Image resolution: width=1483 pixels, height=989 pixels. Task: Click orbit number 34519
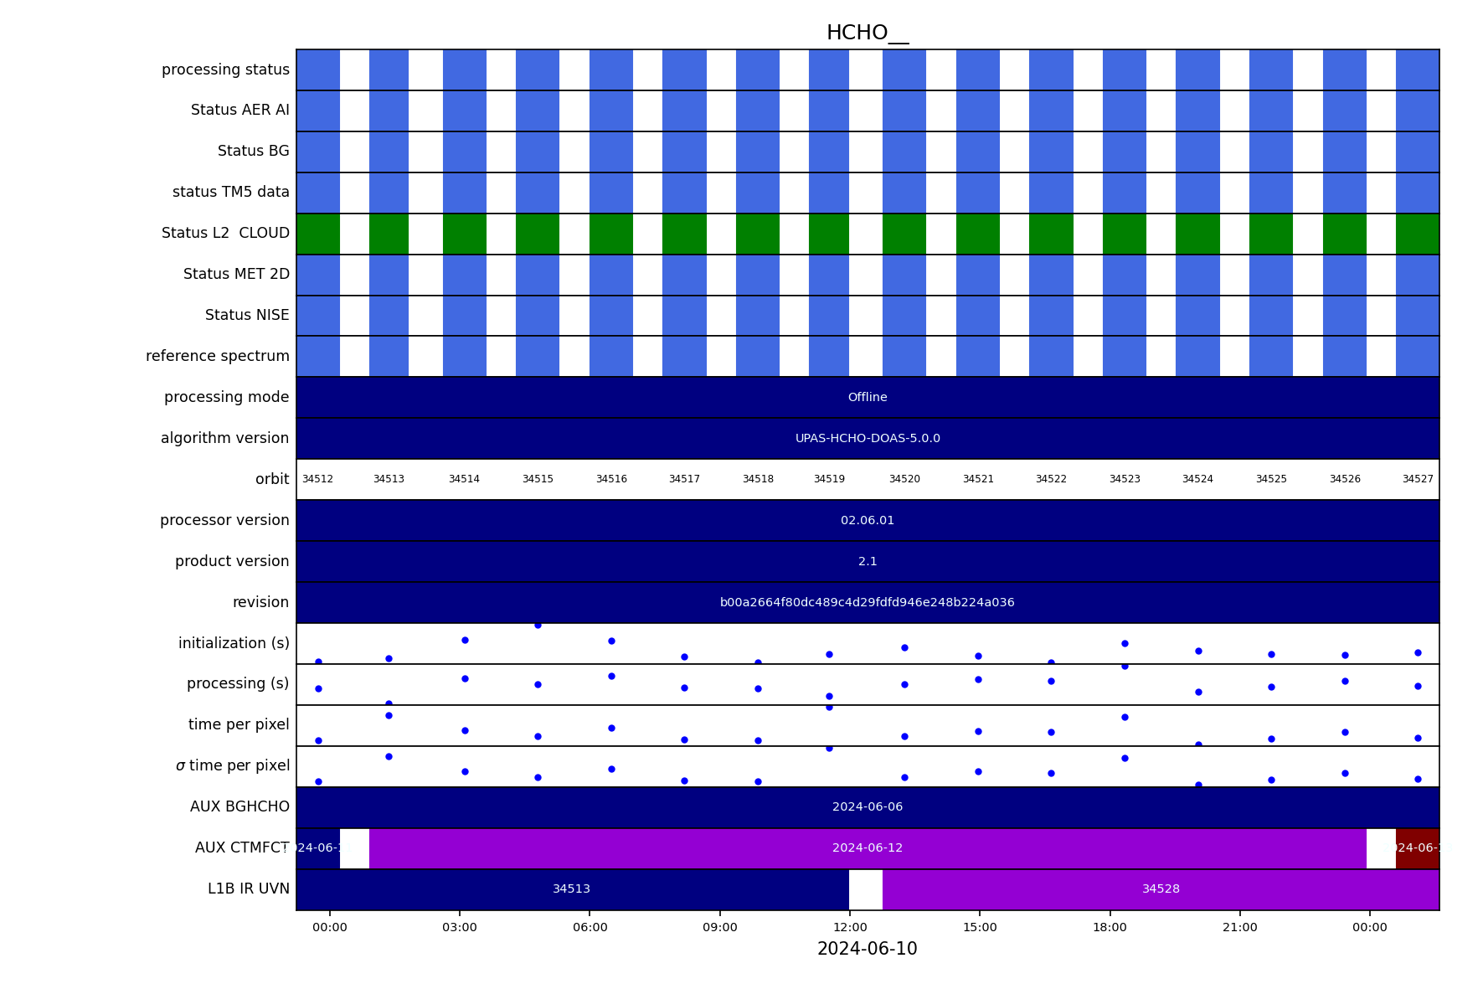pos(829,480)
